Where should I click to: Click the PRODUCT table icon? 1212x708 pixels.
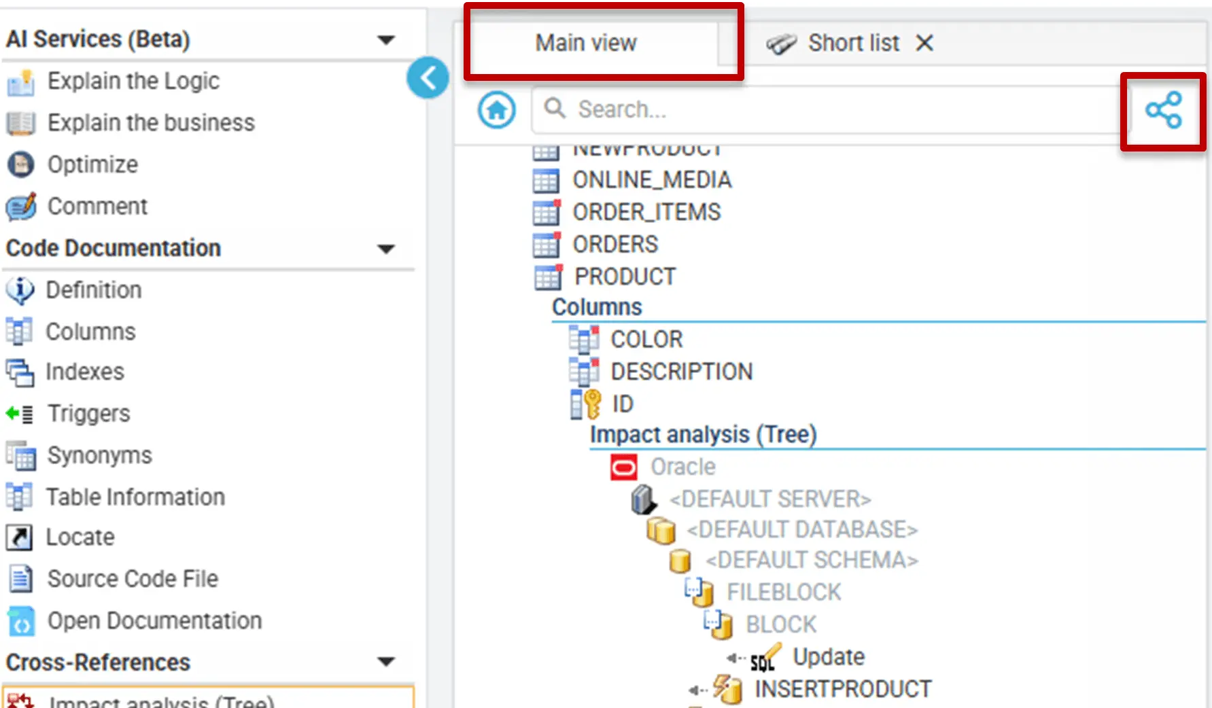549,277
